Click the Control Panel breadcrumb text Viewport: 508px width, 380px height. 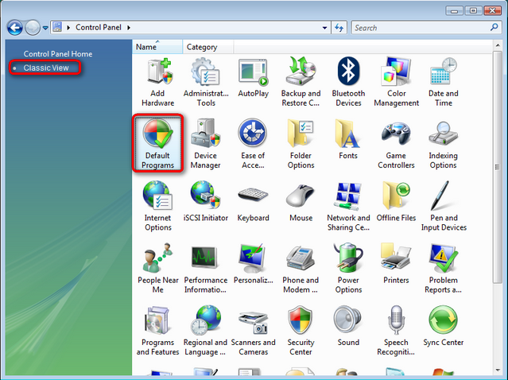tap(99, 28)
